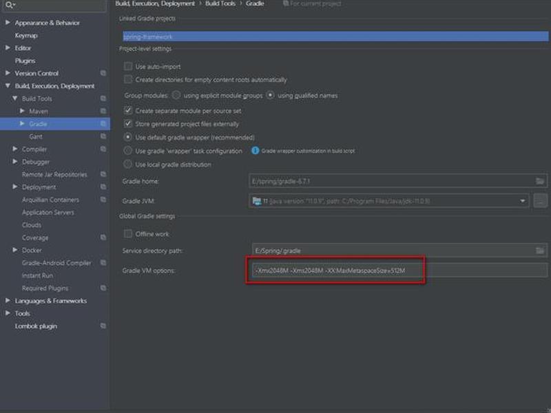
Task: Expand the Languages & Frameworks section
Action: [8, 301]
